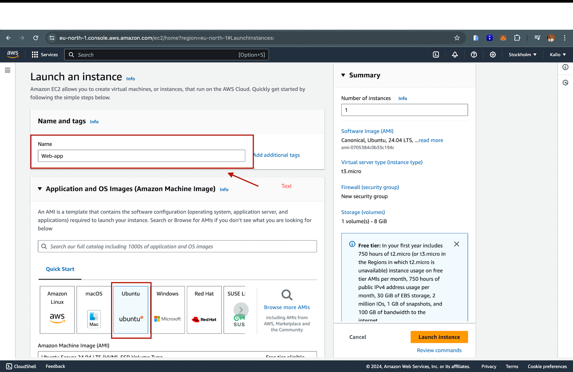The image size is (573, 372).
Task: Click Add additional tags link
Action: point(276,155)
